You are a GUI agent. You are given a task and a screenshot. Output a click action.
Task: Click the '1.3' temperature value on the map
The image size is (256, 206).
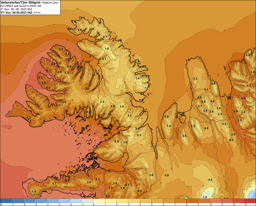pyautogui.click(x=193, y=126)
